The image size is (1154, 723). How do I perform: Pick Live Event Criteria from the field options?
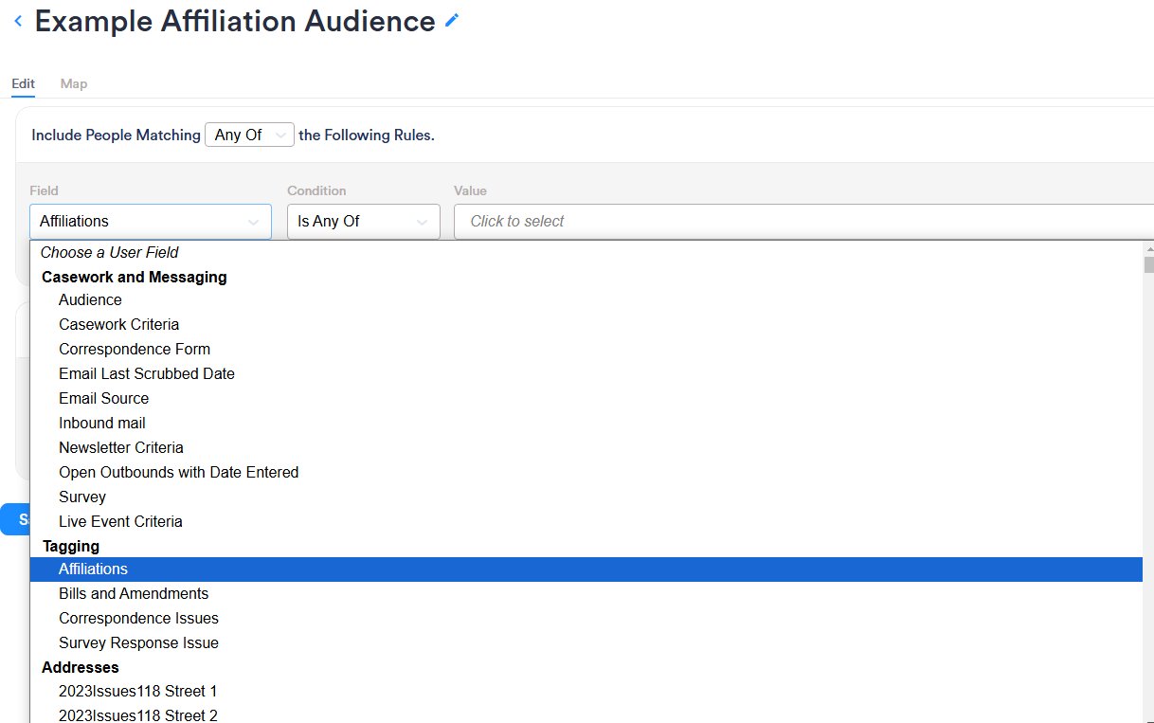point(120,521)
